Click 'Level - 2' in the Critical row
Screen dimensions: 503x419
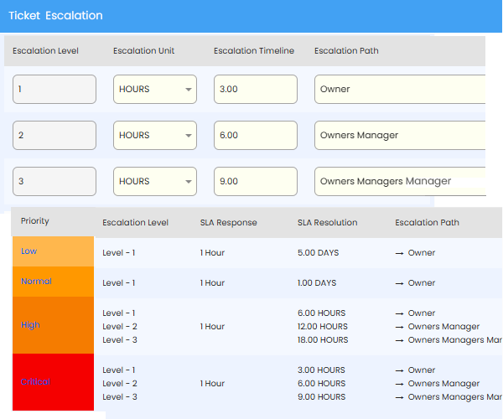click(120, 384)
